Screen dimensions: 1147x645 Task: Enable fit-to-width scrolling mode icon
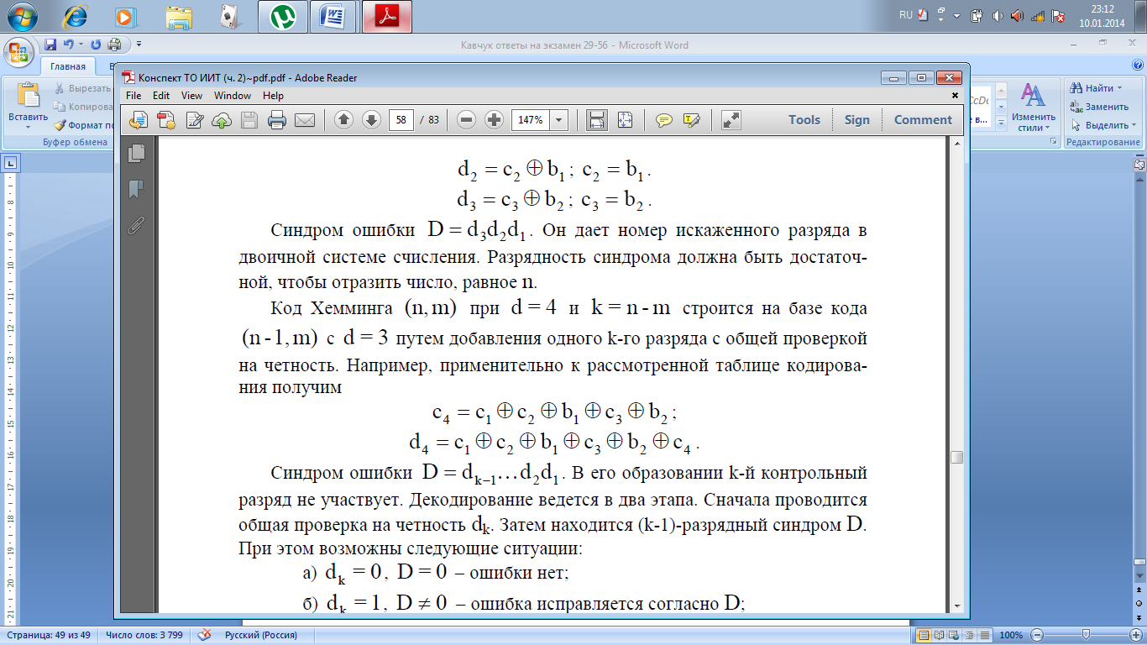point(597,120)
